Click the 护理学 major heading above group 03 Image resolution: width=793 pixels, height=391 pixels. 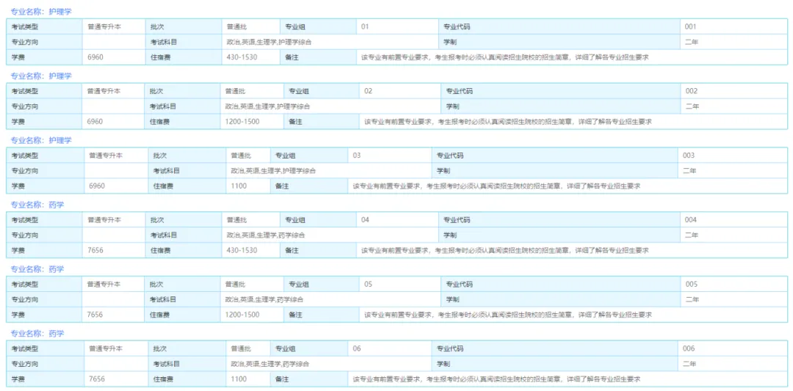point(40,141)
